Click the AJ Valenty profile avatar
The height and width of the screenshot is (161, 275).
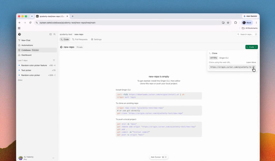tap(21, 158)
